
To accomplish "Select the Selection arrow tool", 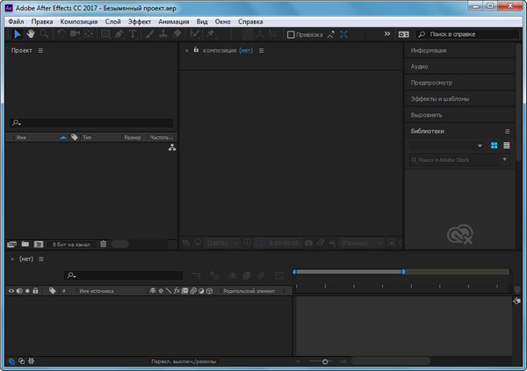I will point(18,34).
